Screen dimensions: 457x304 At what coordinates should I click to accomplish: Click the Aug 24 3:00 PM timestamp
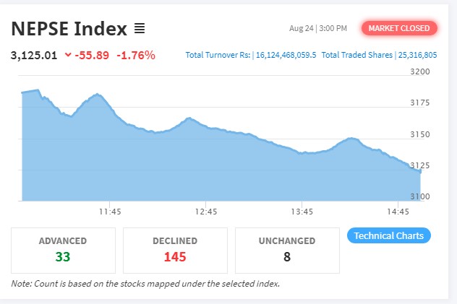pyautogui.click(x=317, y=28)
